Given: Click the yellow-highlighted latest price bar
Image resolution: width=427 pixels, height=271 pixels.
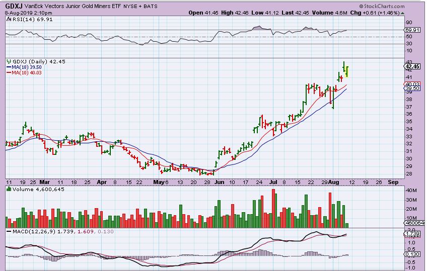Looking at the screenshot, I should click(347, 72).
